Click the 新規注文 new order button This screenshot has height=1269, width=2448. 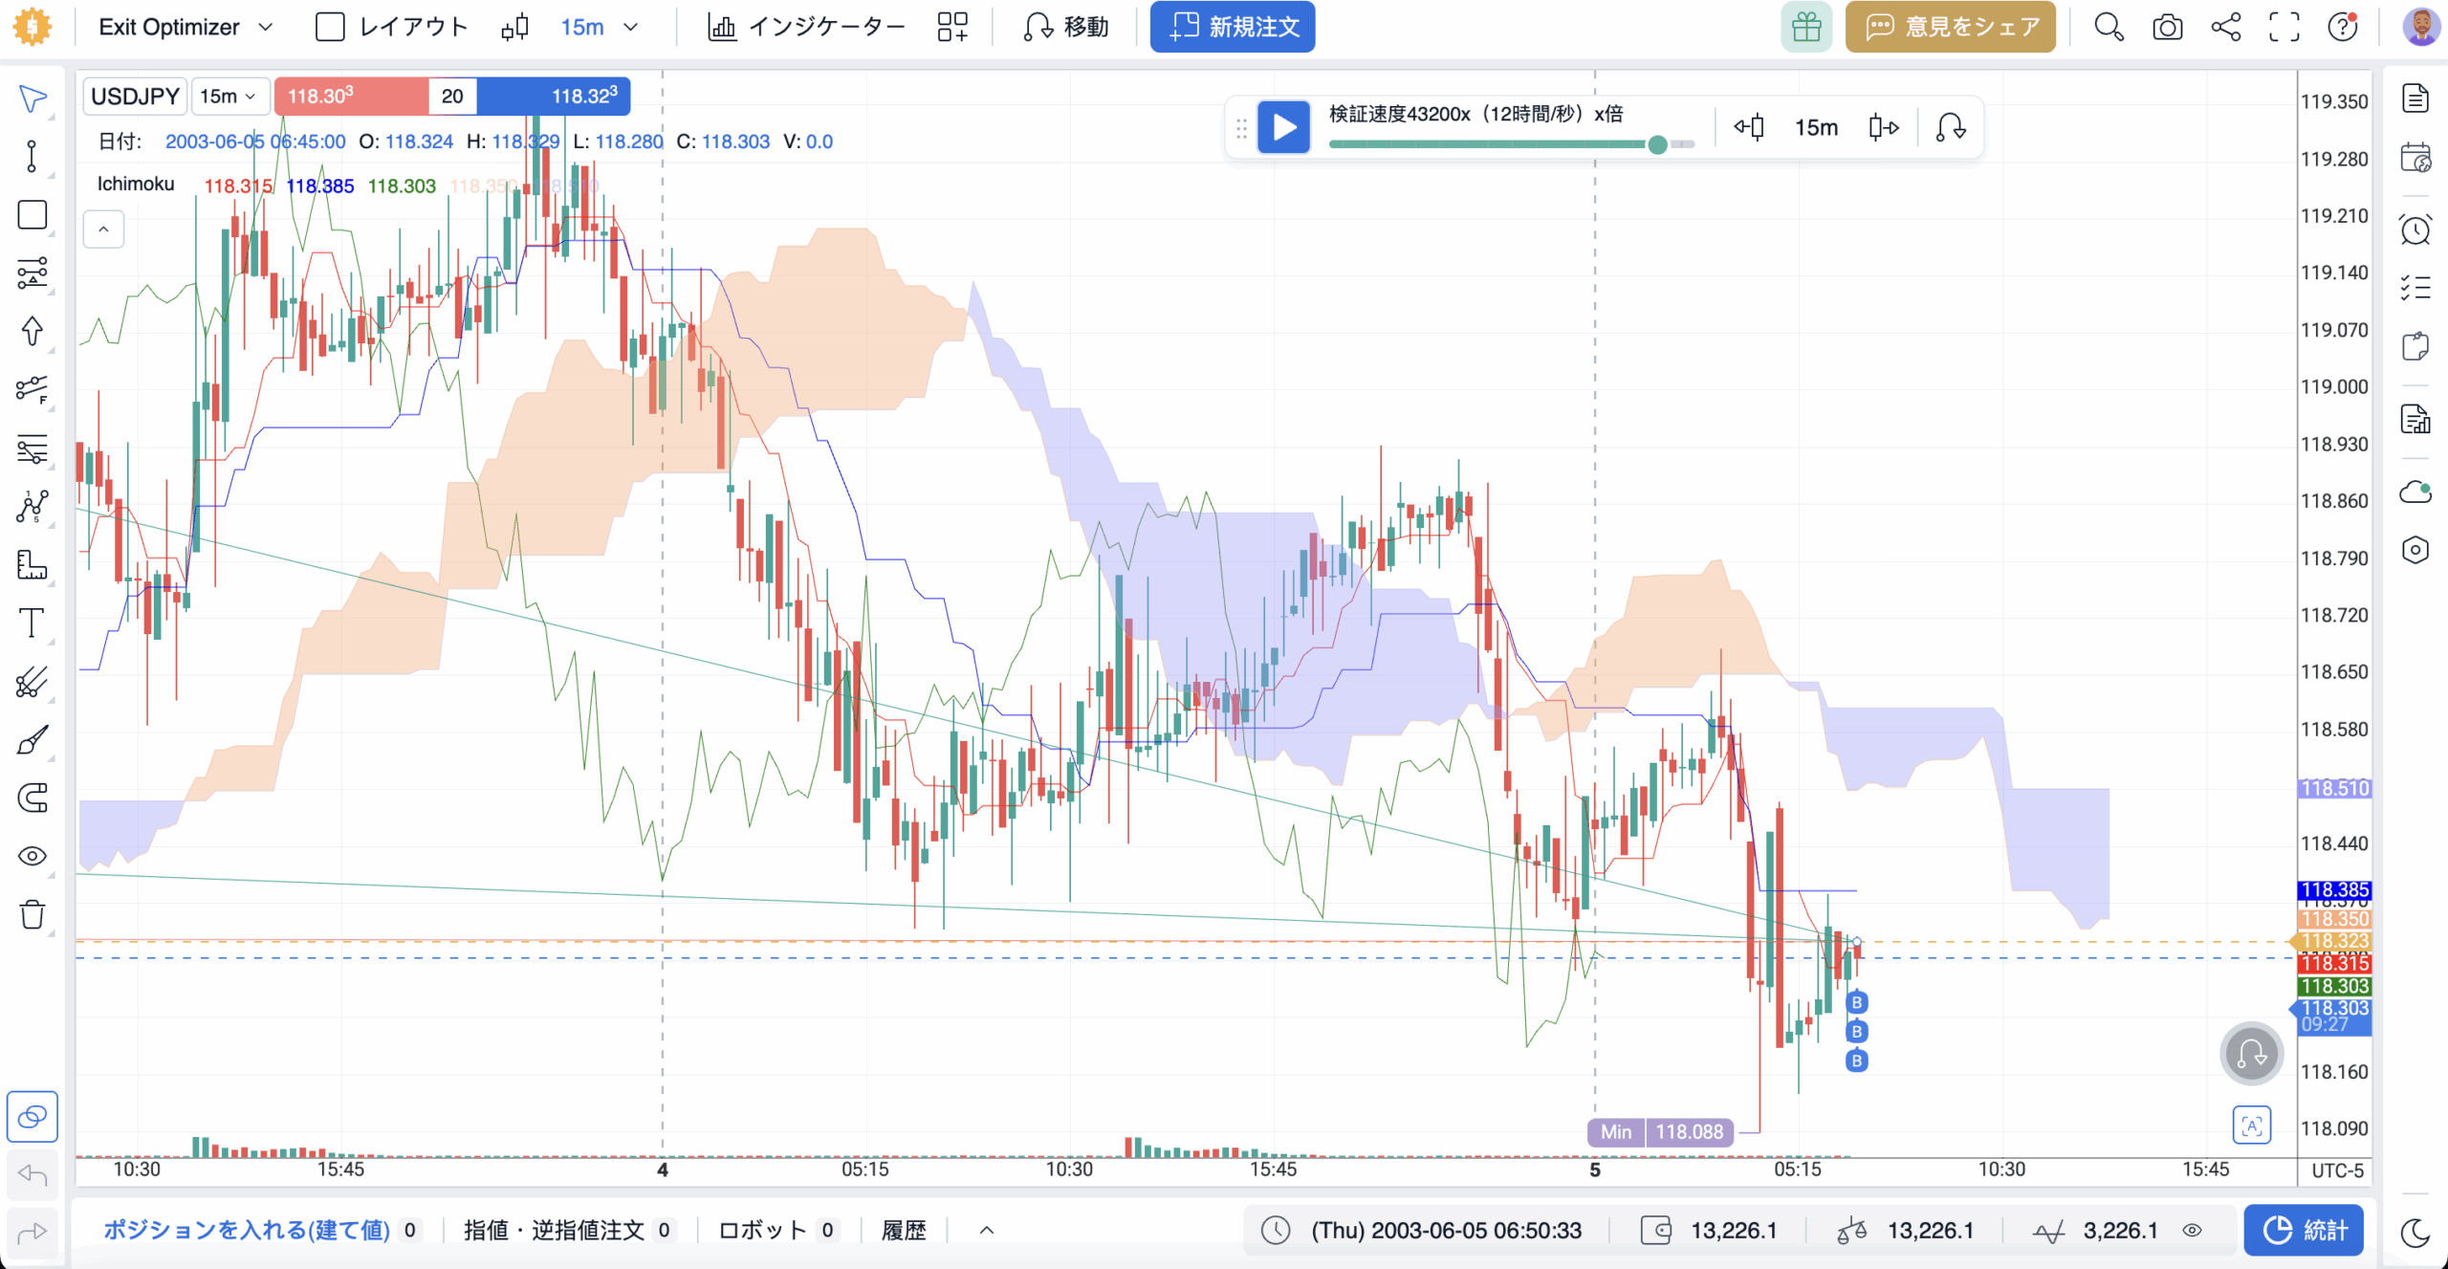pos(1233,27)
